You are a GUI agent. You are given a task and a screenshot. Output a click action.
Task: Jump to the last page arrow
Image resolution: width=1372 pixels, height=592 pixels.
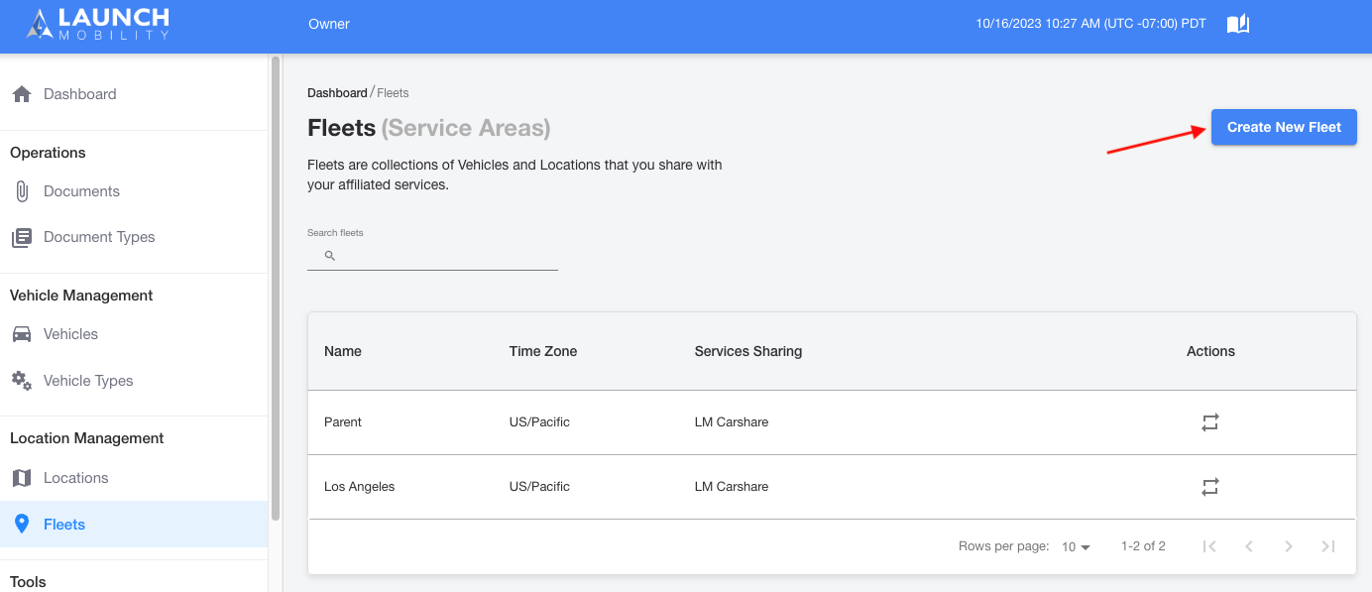tap(1328, 546)
